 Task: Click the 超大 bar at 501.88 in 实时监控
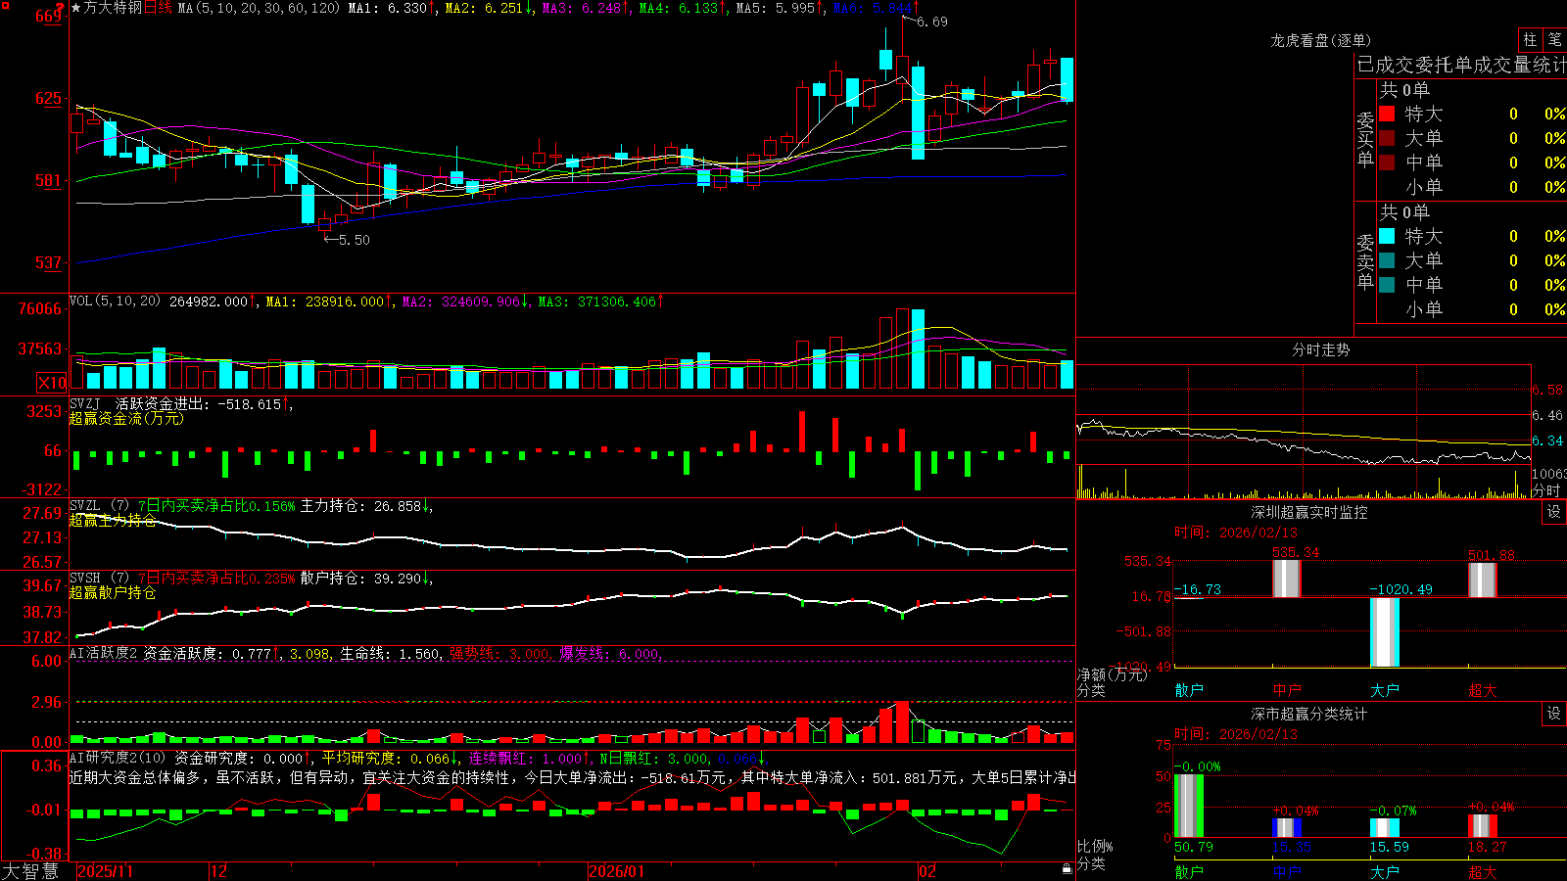[1482, 580]
